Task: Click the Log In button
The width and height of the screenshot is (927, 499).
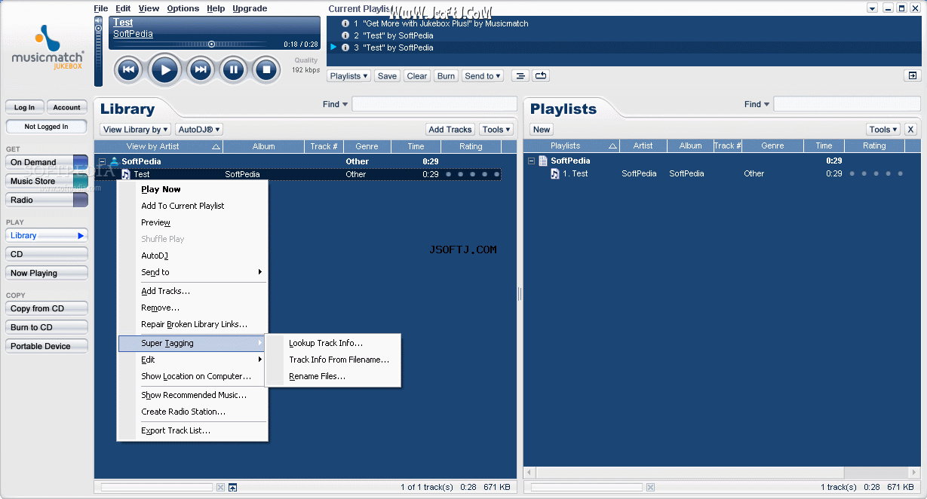Action: point(24,107)
